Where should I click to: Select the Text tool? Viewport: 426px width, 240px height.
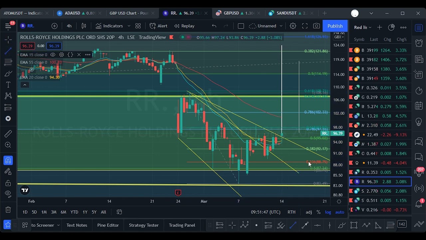8,85
